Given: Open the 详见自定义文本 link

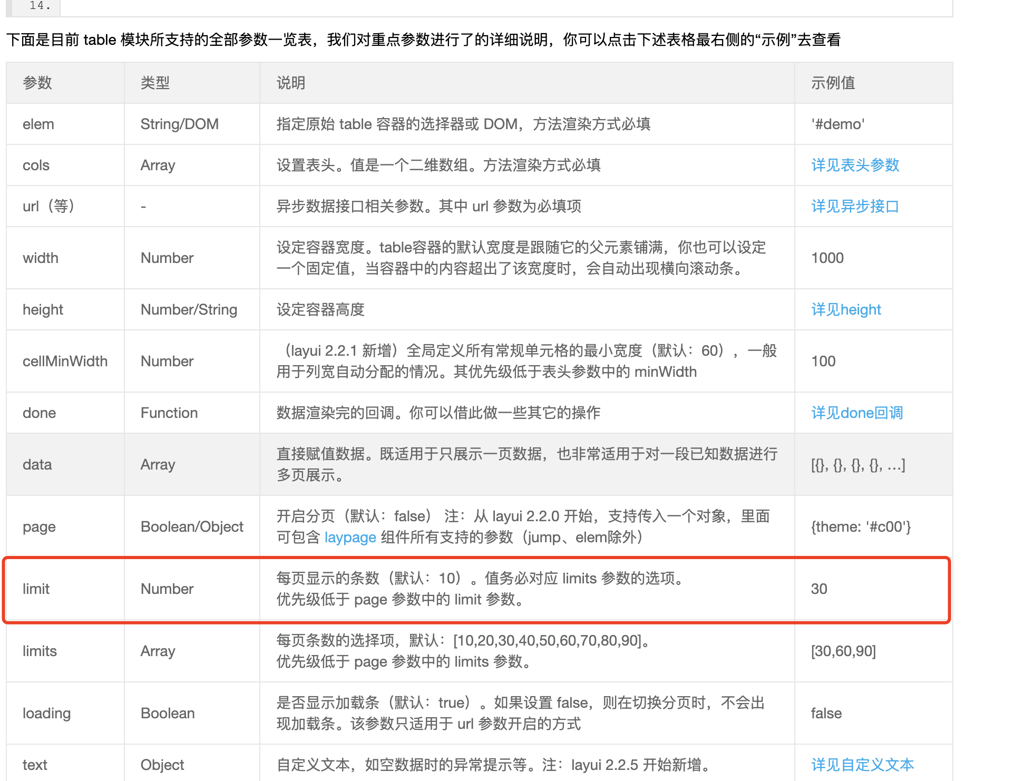Looking at the screenshot, I should [862, 765].
